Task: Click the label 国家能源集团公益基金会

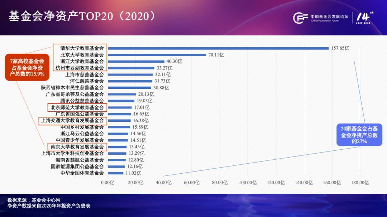Action: pos(77,167)
